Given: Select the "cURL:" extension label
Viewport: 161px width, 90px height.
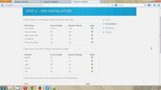Looking at the screenshot, I should 27,64.
